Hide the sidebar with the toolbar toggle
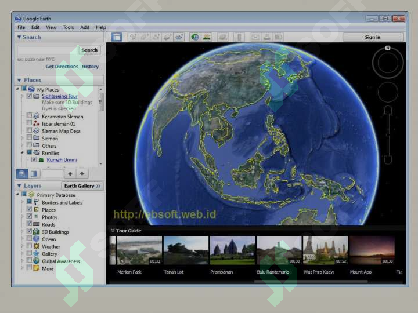Screen dimensions: 418x313 coord(117,37)
